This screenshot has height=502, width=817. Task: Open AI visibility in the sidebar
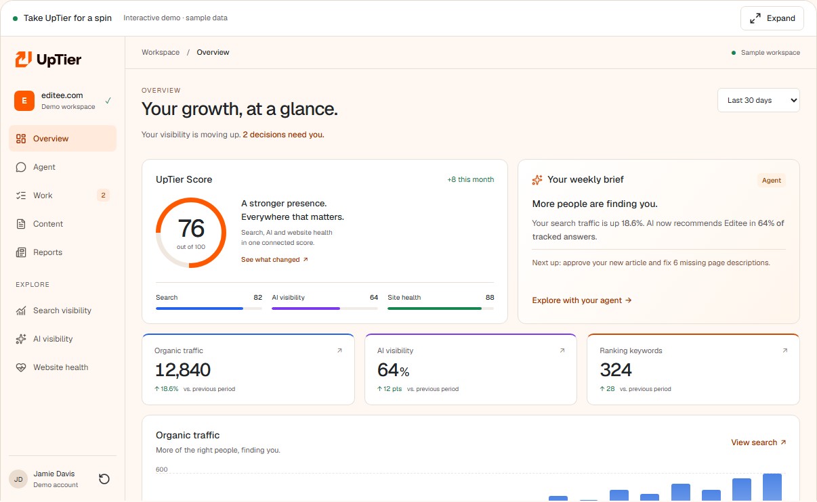62,339
